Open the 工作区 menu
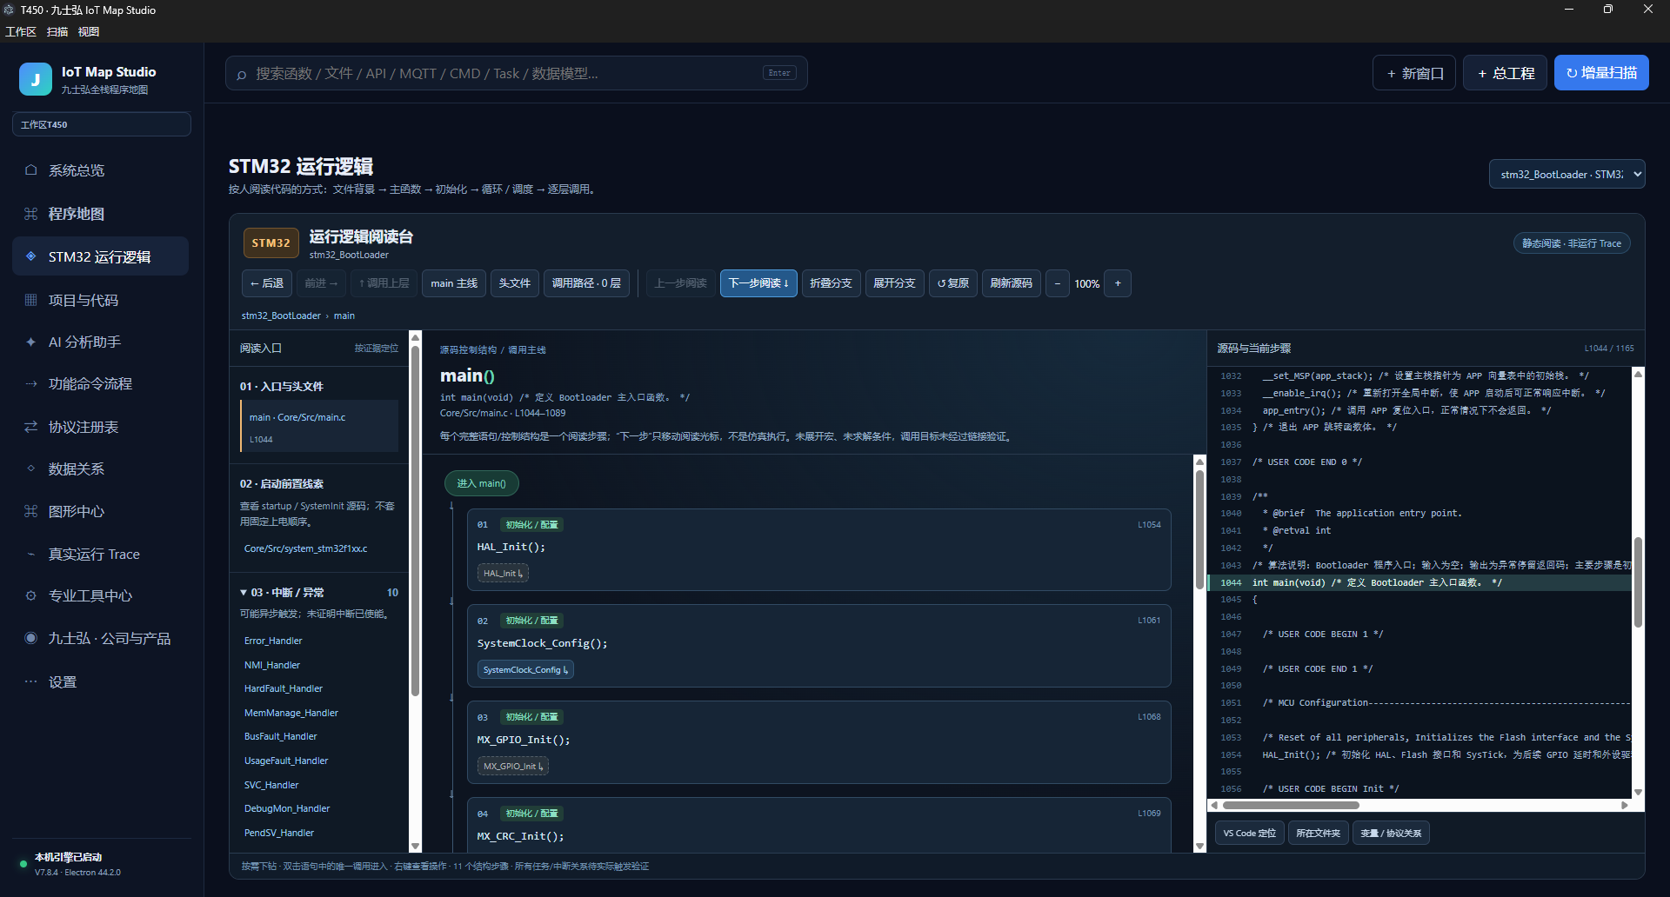The width and height of the screenshot is (1670, 897). (21, 31)
